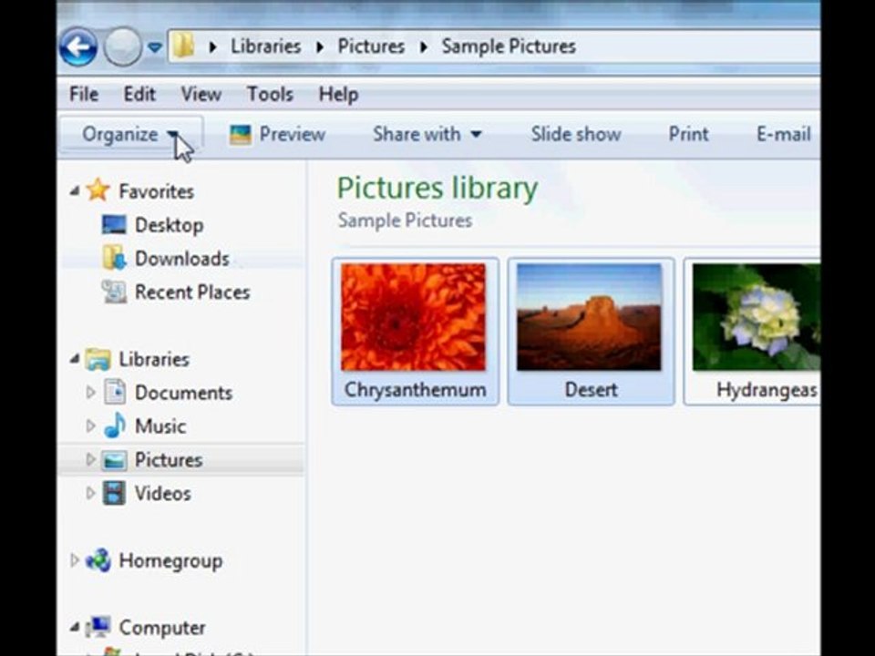Collapse the Favorites group

75,191
